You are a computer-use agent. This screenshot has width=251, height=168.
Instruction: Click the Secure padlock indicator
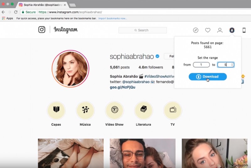click(29, 12)
